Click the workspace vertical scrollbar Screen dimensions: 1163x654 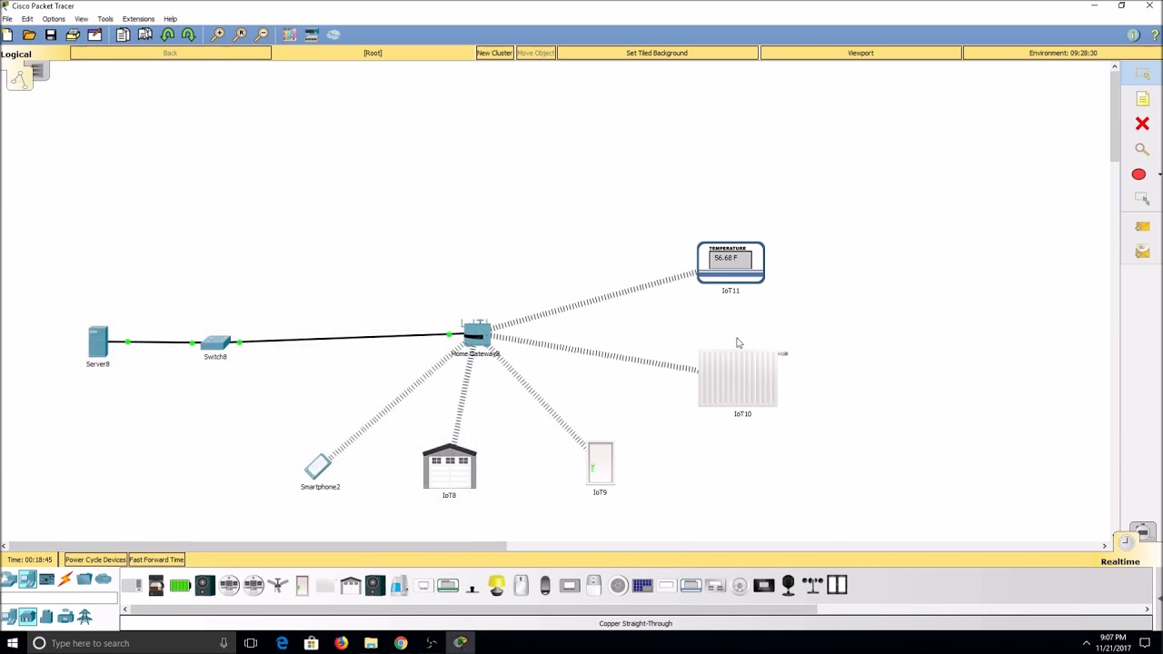point(1114,118)
